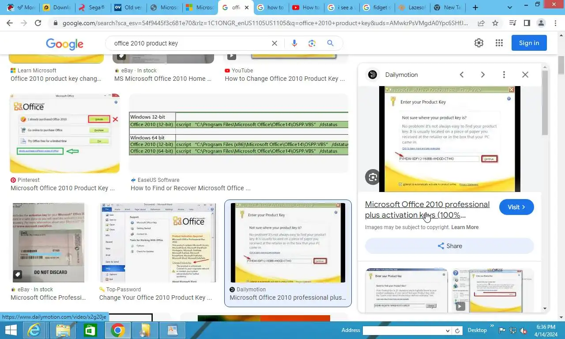This screenshot has width=565, height=339.
Task: Switch to the 'fidget' tab
Action: 377,8
